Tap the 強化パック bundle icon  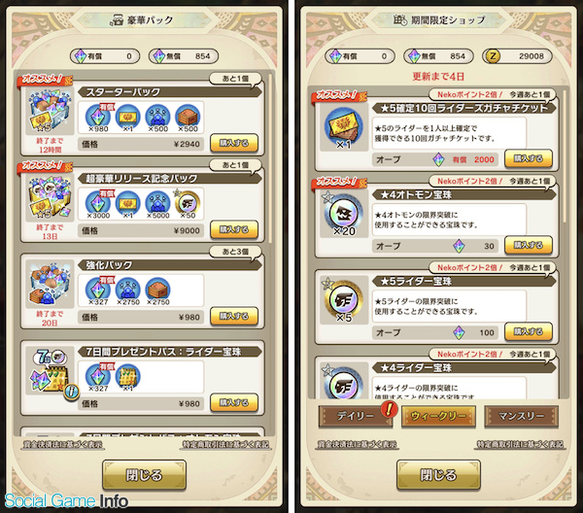[x=50, y=283]
